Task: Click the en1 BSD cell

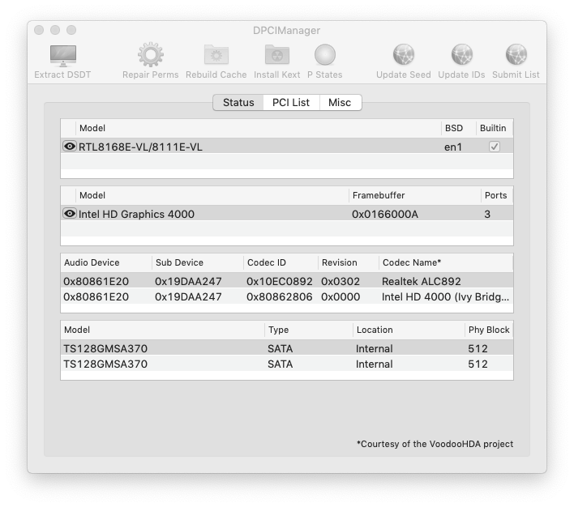Action: coord(453,147)
